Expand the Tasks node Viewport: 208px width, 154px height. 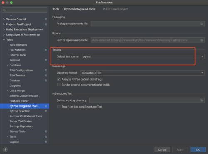7,137
